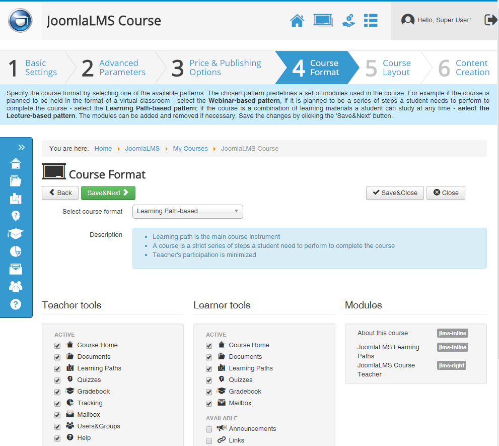Go to step 6 Content Creation
Screen dimensions: 499x446
(464, 68)
